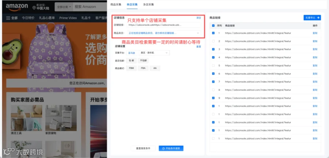The height and width of the screenshot is (158, 329).
Task: Switch to the 商品采集 tab
Action: [116, 4]
